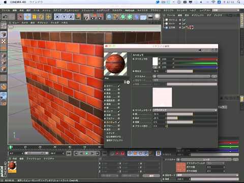Toggle the X axis lock
Image resolution: width=244 pixels, height=183 pixels.
(x=57, y=17)
